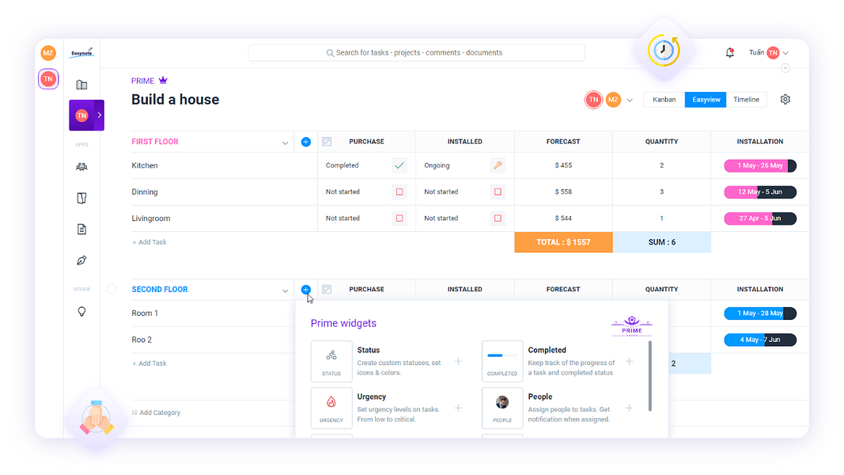Click the TN member avatar near Kanban

tap(593, 100)
